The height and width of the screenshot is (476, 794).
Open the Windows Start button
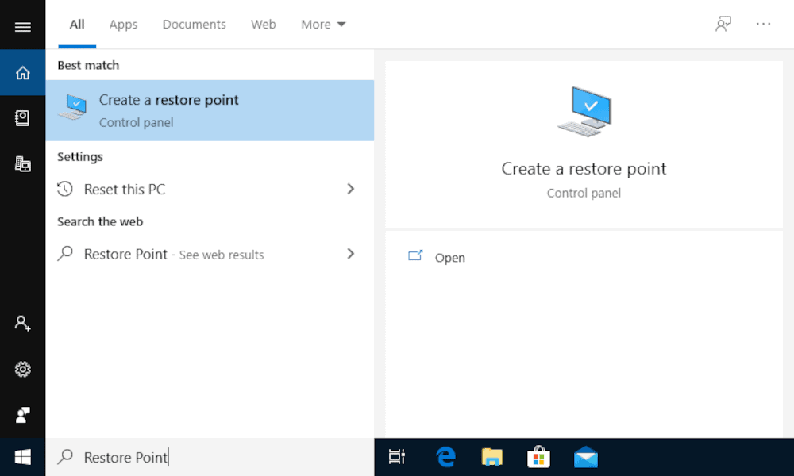(x=23, y=457)
